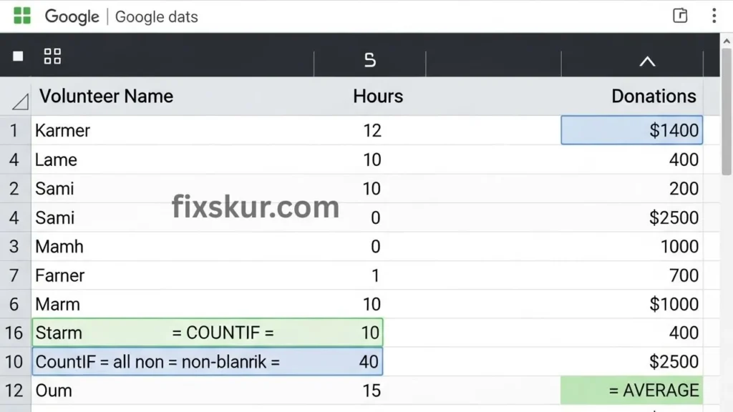Image resolution: width=733 pixels, height=412 pixels.
Task: Click the Donations column header
Action: (x=654, y=97)
